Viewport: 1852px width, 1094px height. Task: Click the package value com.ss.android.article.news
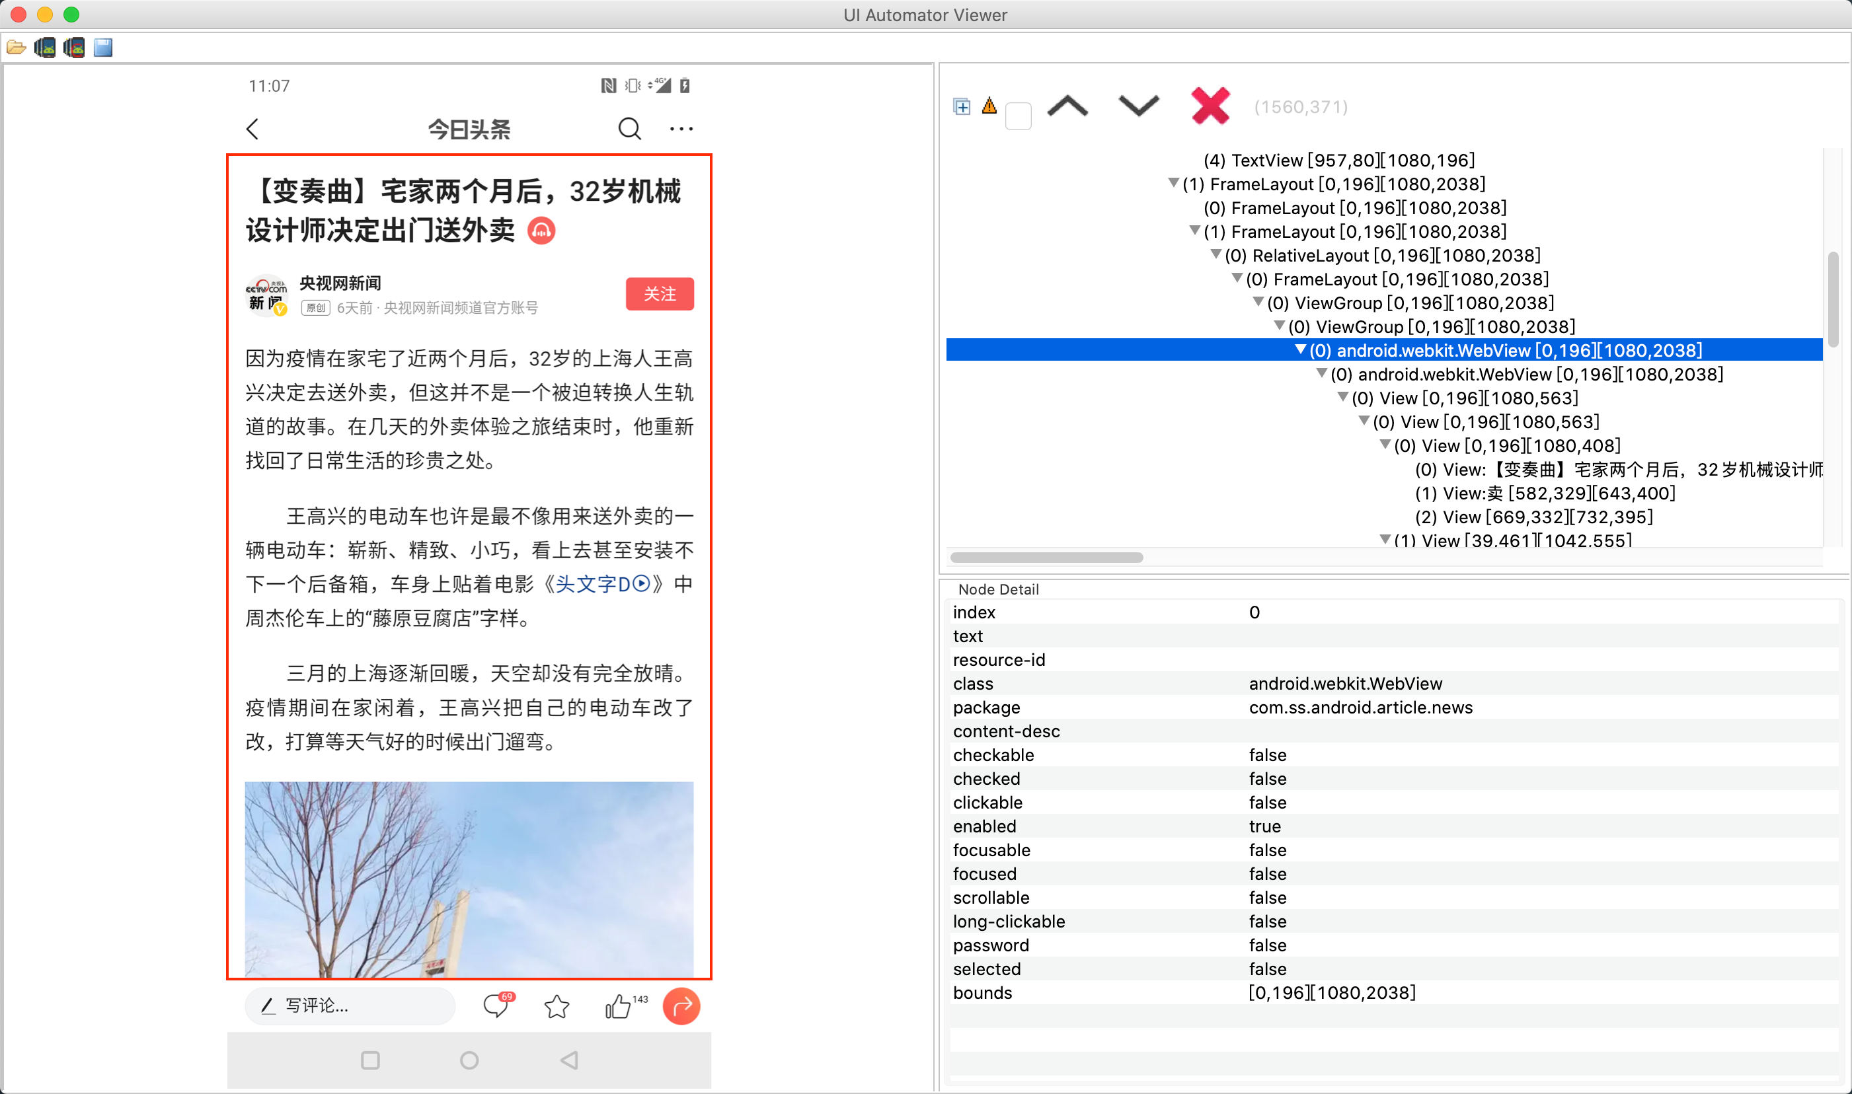pos(1360,707)
